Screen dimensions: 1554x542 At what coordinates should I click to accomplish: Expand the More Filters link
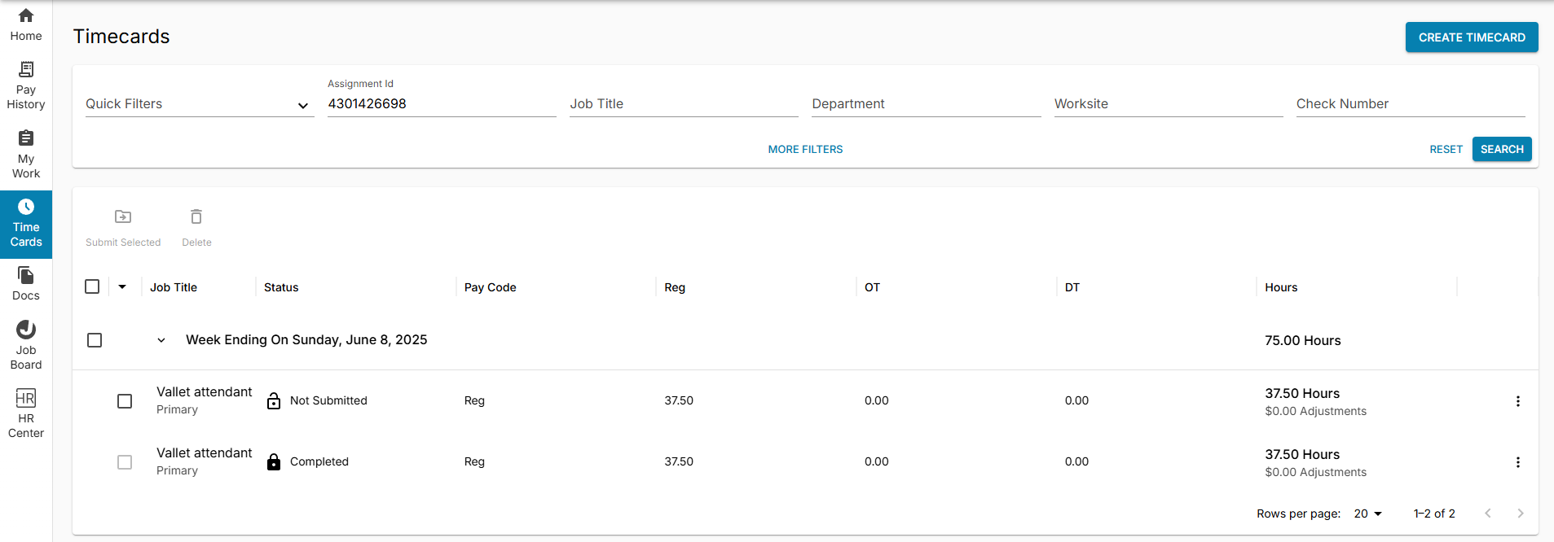(805, 149)
